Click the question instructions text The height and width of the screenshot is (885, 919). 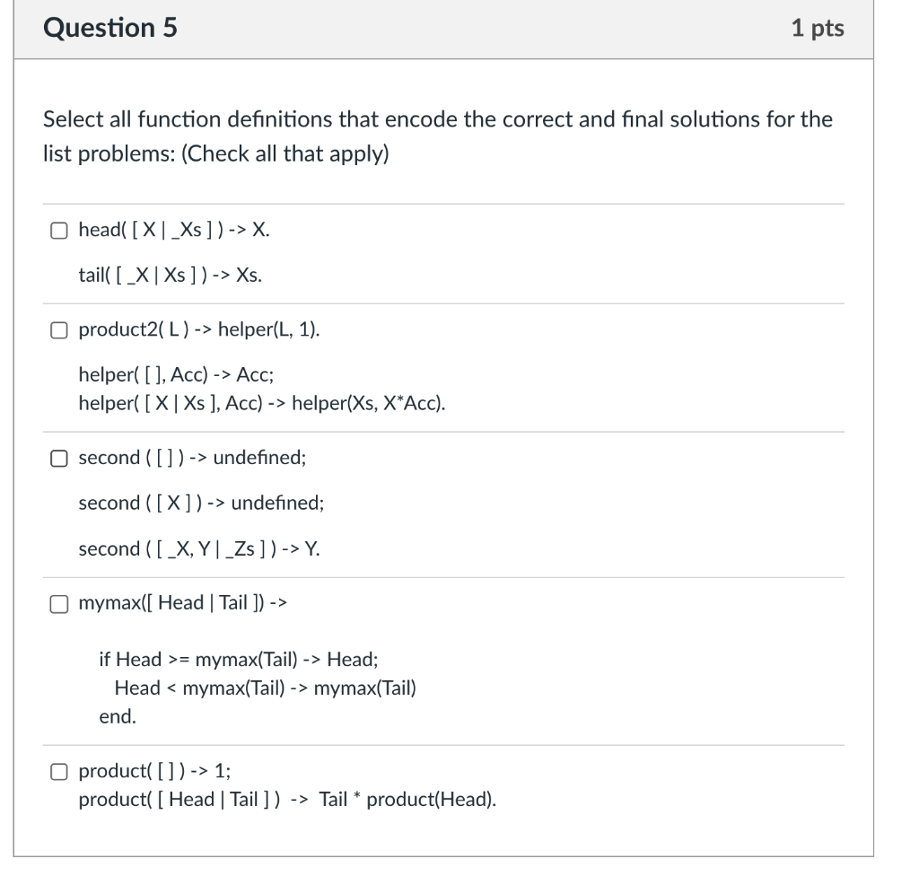[x=438, y=136]
